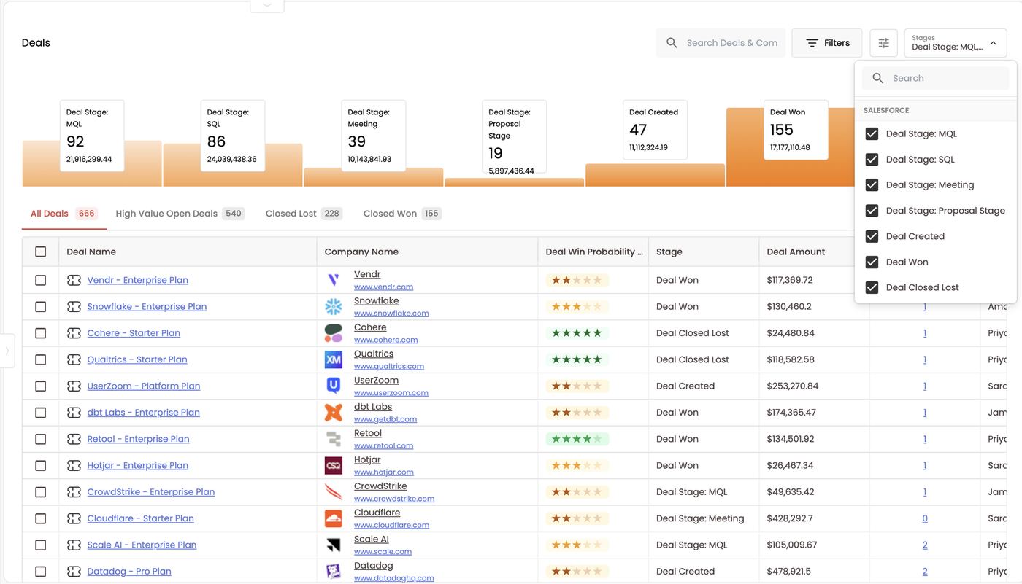Open the www.crowdstrike.com link

click(x=394, y=499)
